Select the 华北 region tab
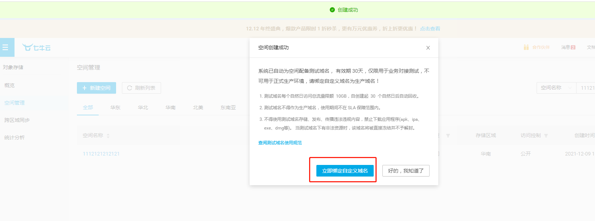The height and width of the screenshot is (221, 595). [143, 108]
